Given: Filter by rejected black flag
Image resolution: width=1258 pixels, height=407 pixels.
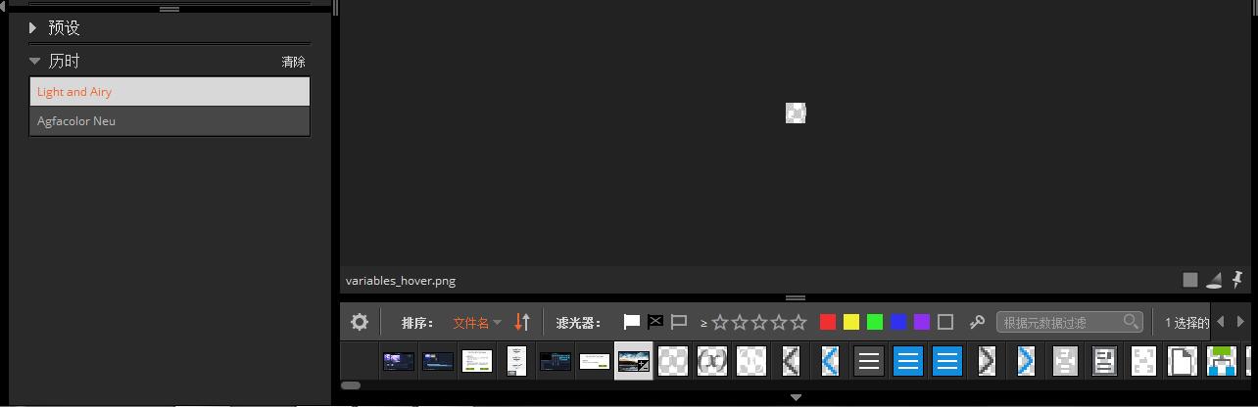Looking at the screenshot, I should (x=655, y=322).
